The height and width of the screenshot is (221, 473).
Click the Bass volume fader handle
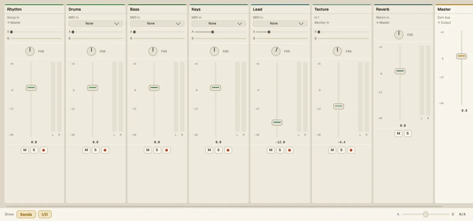(x=154, y=88)
